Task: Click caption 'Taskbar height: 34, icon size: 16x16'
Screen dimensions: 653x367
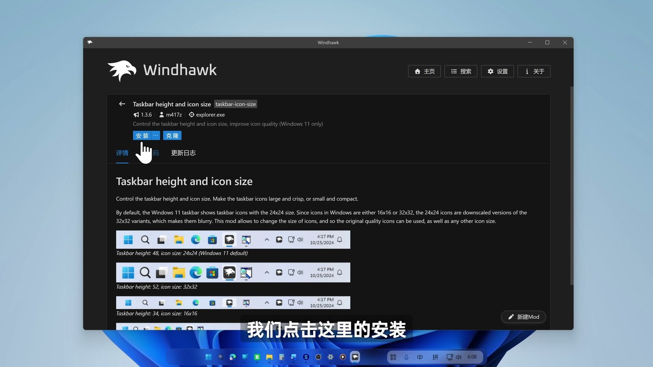Action: pos(157,314)
